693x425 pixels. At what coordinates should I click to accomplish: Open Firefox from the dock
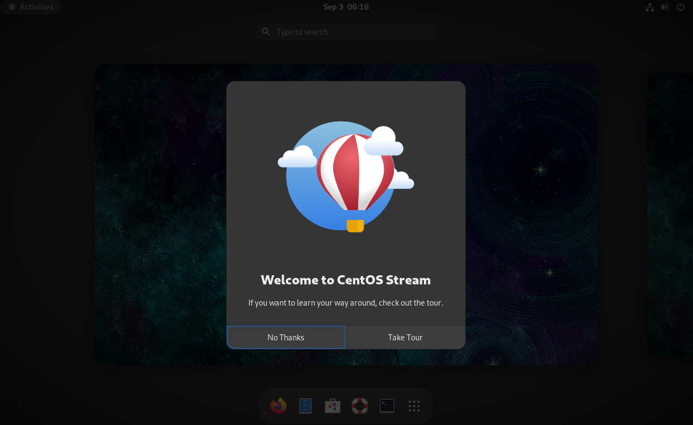278,406
